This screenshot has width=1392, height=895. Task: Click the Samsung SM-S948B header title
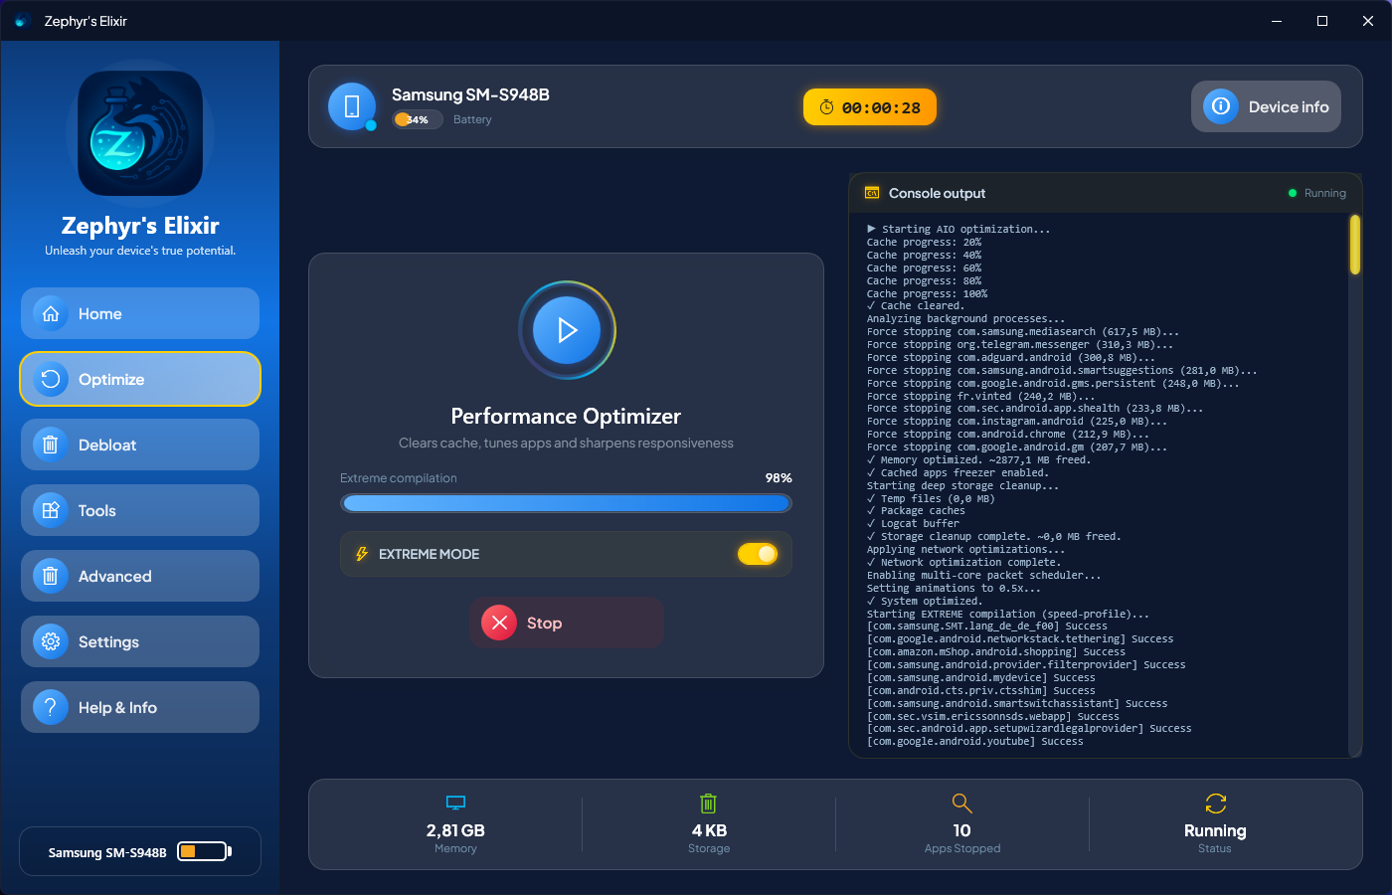pyautogui.click(x=470, y=94)
